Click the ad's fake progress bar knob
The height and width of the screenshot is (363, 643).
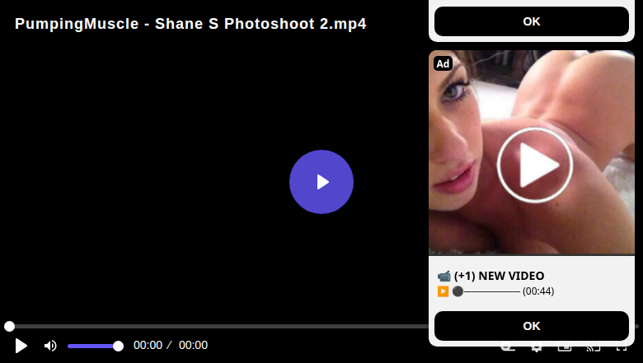tap(458, 291)
